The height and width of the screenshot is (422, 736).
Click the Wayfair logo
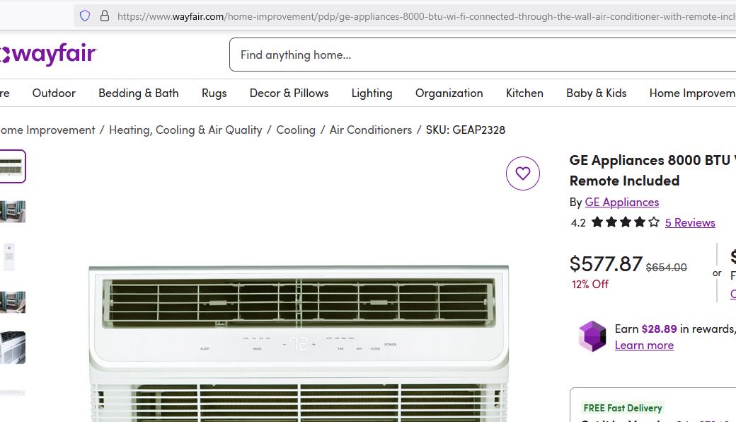(48, 54)
